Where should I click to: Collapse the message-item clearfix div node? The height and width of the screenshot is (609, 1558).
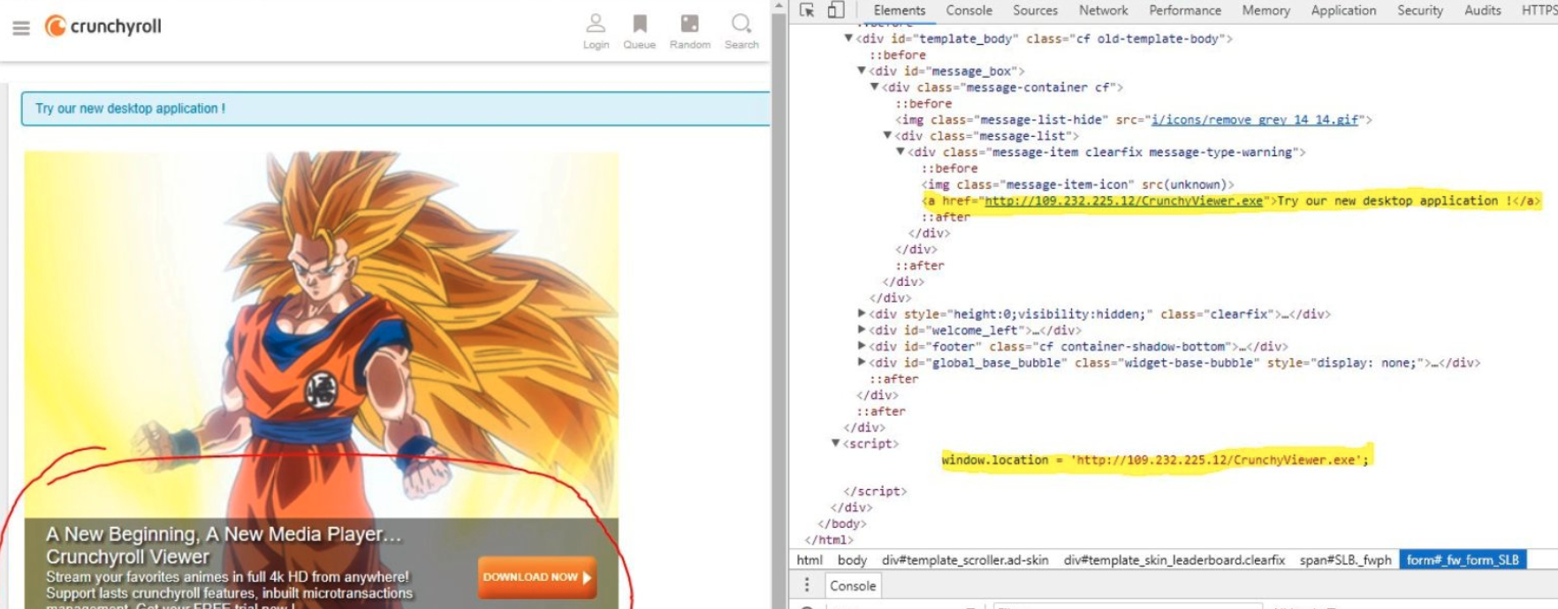901,152
